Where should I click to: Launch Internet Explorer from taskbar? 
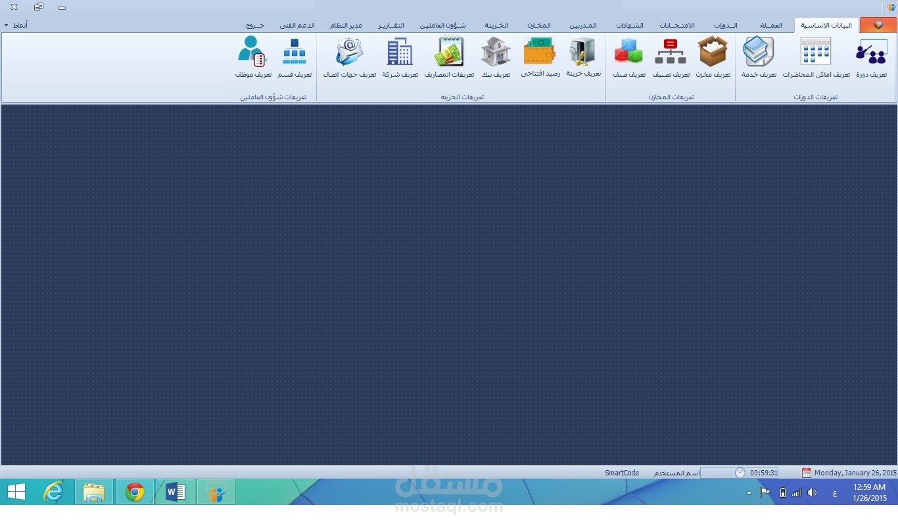point(53,492)
